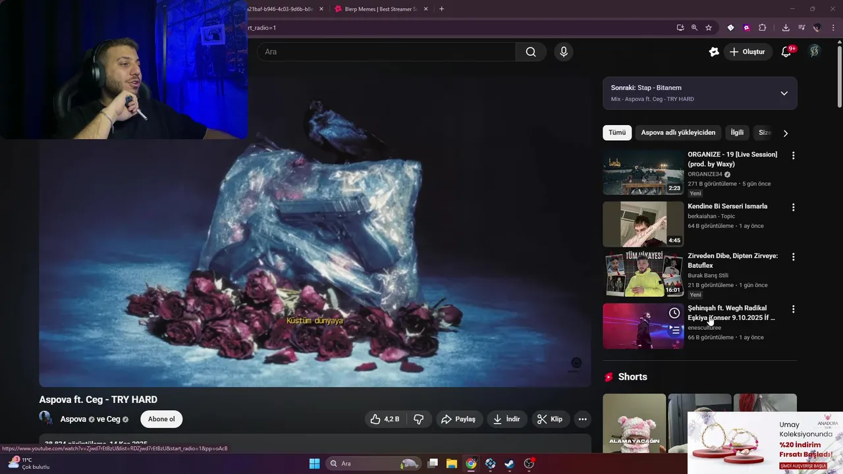Open Kendine Bi Serseri Ismarla thumbnail
The image size is (843, 474).
[643, 224]
